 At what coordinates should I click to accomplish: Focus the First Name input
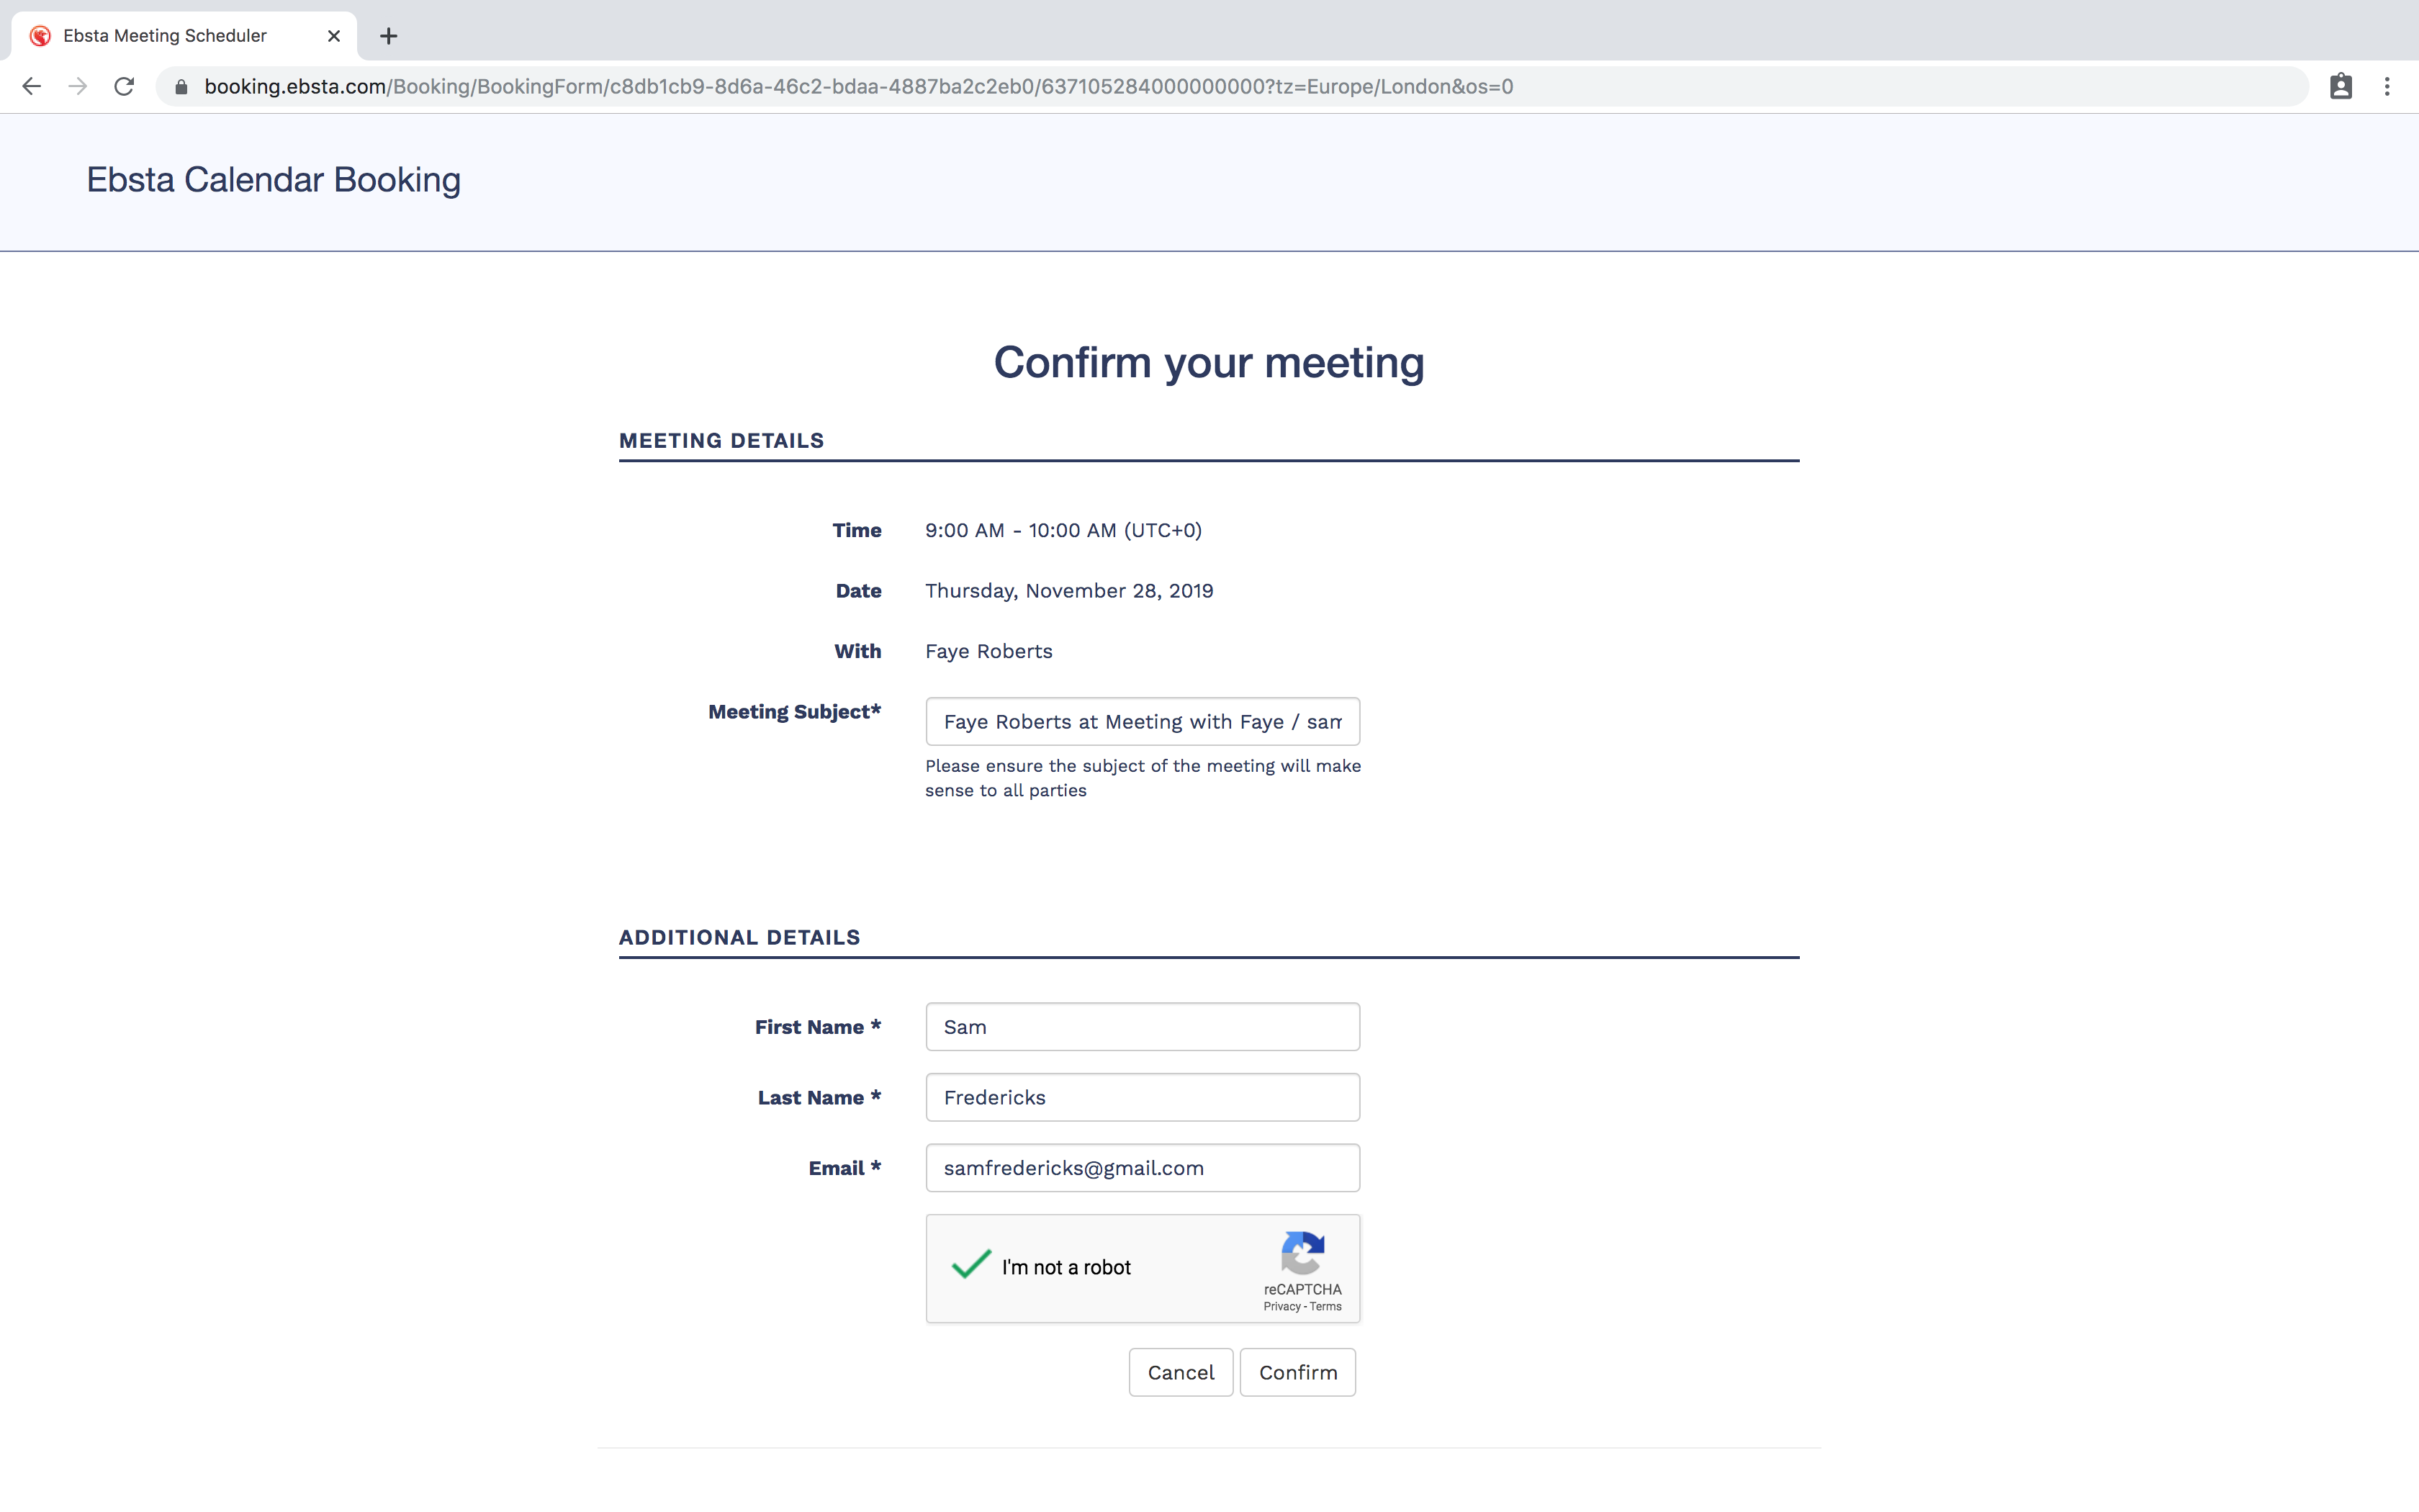click(1142, 1027)
